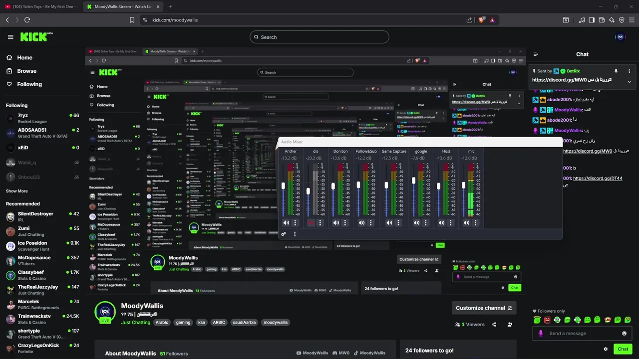Unmute the dis audio source
The image size is (639, 359).
311,223
